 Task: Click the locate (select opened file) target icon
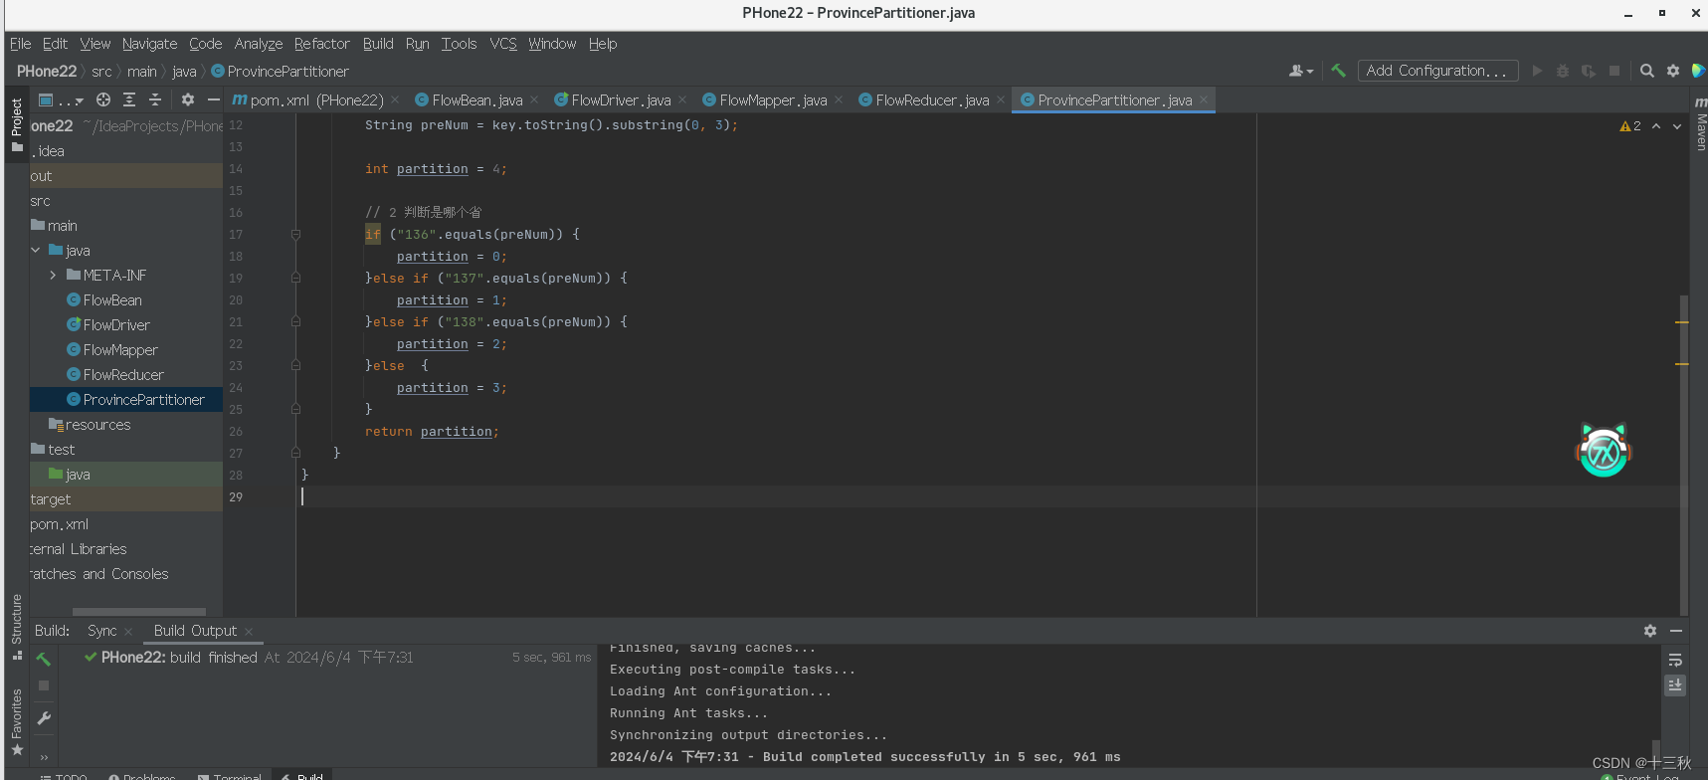click(x=103, y=99)
